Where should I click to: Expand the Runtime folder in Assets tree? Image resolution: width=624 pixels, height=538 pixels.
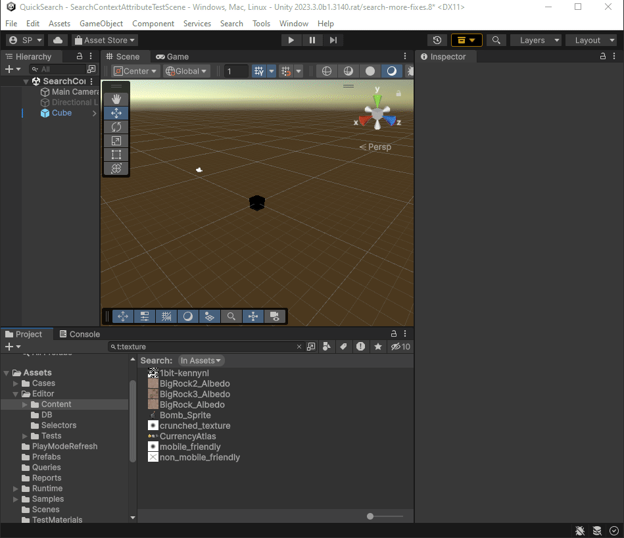pyautogui.click(x=16, y=489)
